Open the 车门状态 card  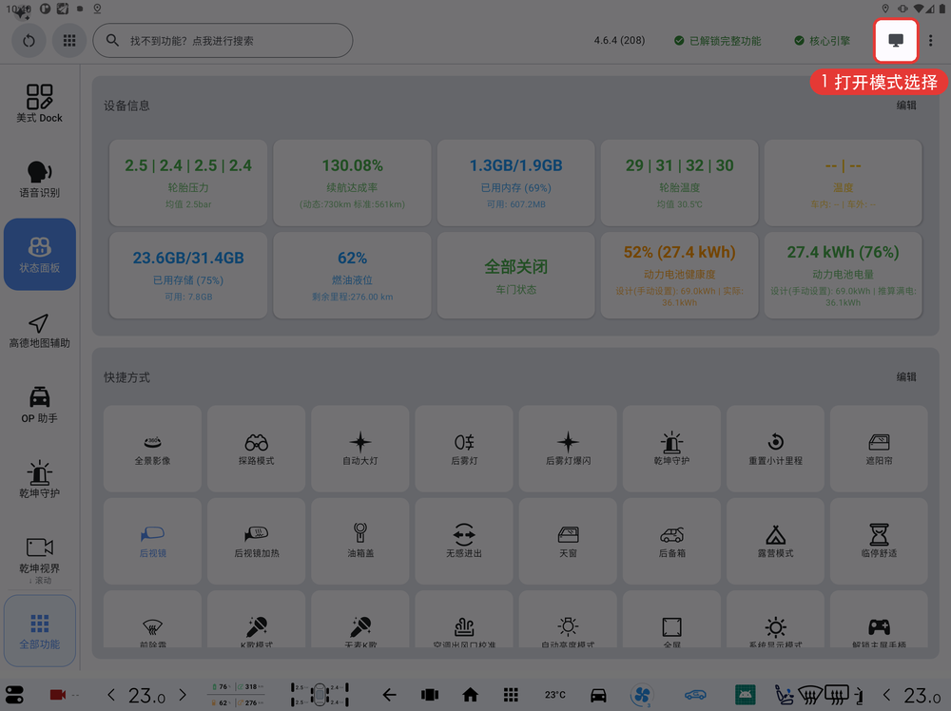[x=516, y=276]
